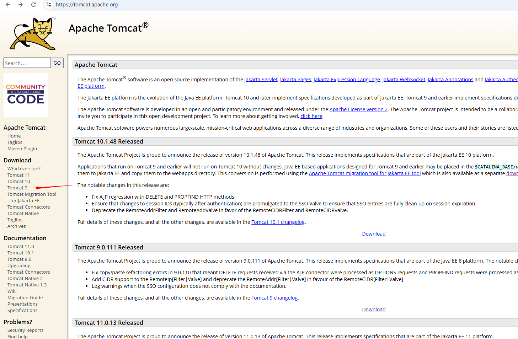Open Apache License version 2 link
This screenshot has height=339, width=518.
359,109
